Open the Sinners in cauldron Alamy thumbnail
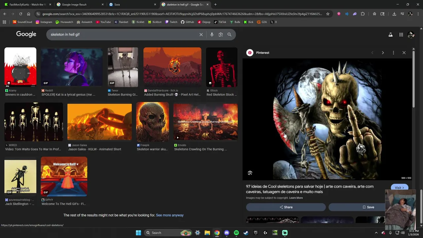This screenshot has width=423, height=238. pyautogui.click(x=20, y=67)
